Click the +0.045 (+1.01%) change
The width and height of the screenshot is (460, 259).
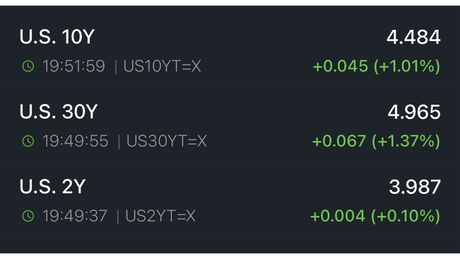[x=376, y=66]
